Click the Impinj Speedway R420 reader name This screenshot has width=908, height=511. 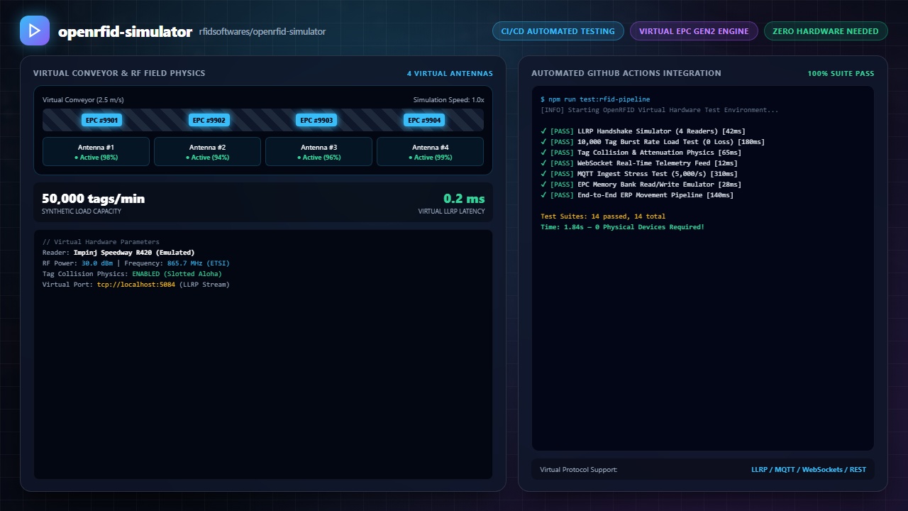pos(134,252)
